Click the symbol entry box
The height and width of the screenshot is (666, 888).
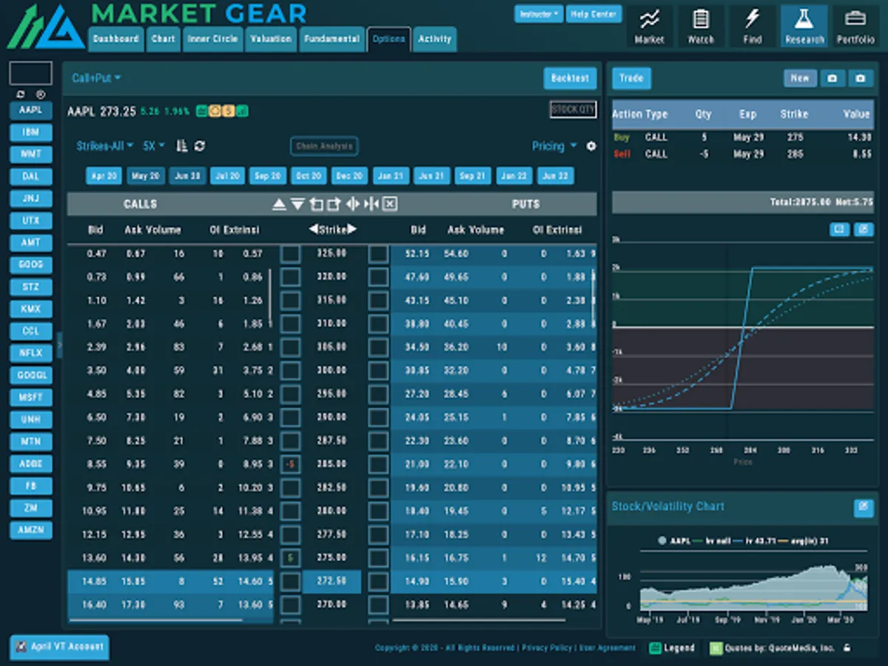[30, 73]
